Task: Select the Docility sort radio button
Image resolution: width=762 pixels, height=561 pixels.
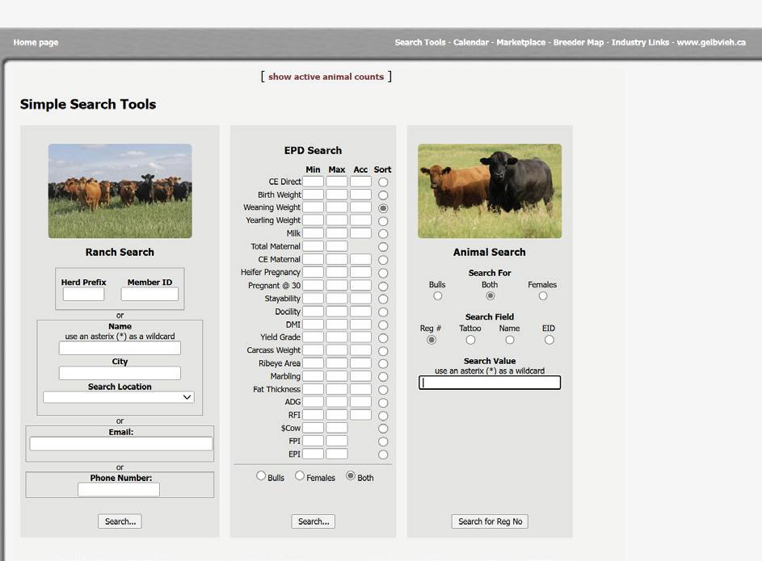Action: [x=383, y=312]
